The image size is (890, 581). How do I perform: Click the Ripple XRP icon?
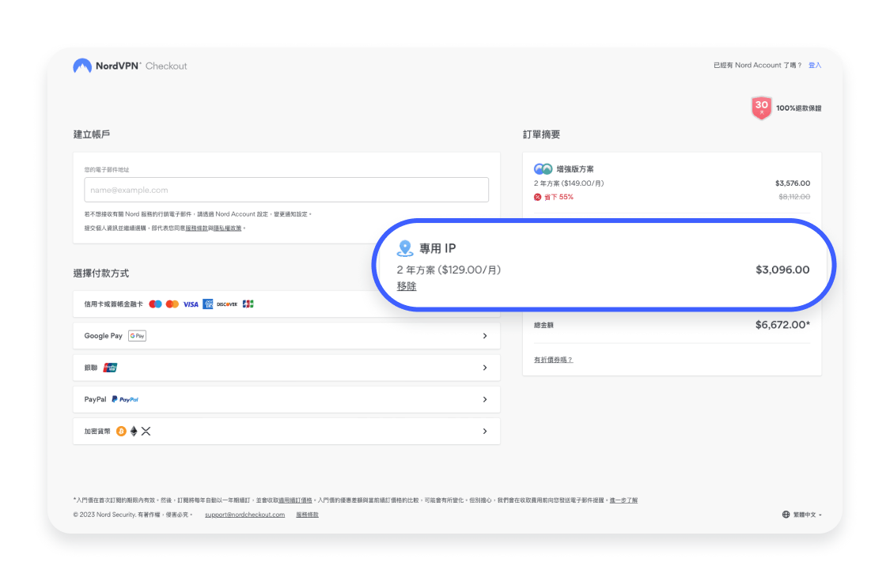pyautogui.click(x=146, y=432)
